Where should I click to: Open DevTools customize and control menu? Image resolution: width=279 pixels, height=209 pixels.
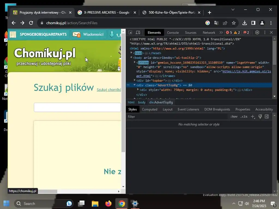(265, 33)
